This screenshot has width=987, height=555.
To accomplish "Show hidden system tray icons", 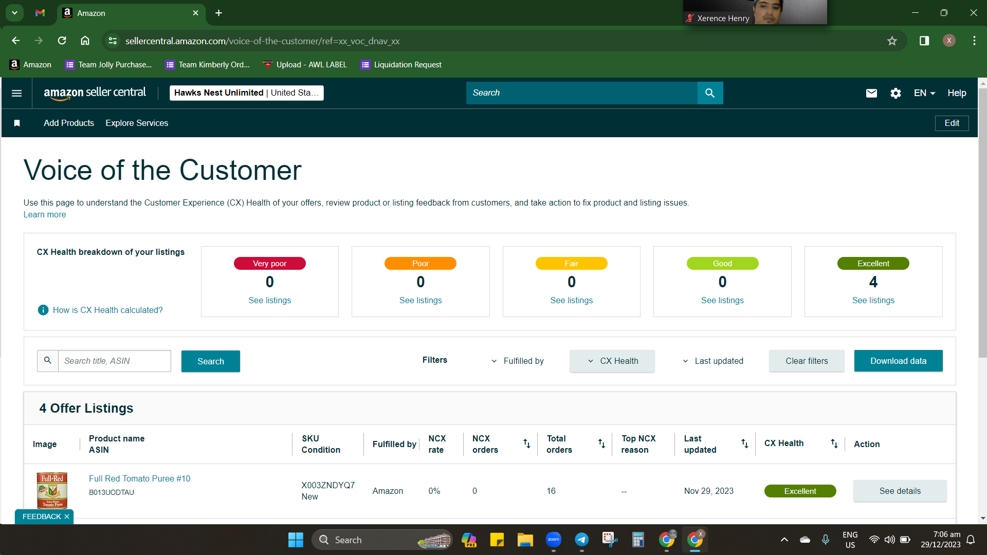I will pos(784,540).
